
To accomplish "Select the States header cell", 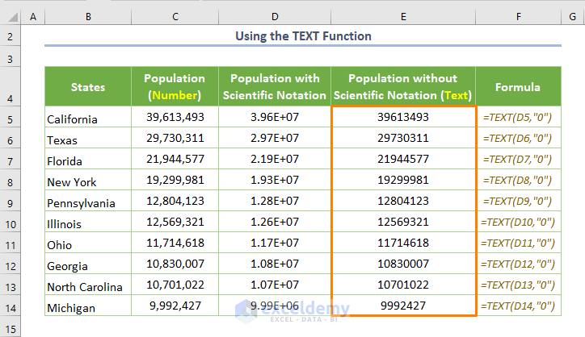I will coord(87,87).
